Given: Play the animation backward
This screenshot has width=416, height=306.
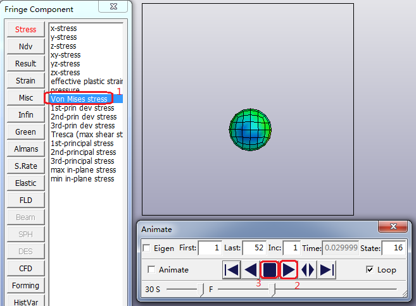Looking at the screenshot, I should 251,270.
